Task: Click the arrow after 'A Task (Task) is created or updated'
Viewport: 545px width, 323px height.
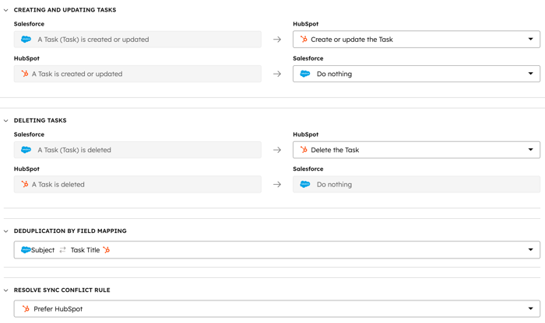Action: [x=277, y=40]
